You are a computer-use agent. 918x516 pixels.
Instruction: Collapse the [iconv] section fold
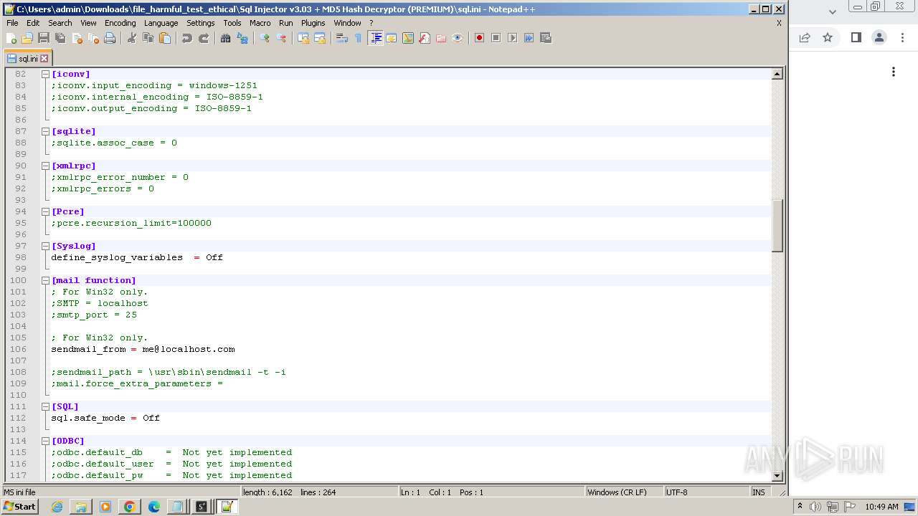[x=45, y=74]
